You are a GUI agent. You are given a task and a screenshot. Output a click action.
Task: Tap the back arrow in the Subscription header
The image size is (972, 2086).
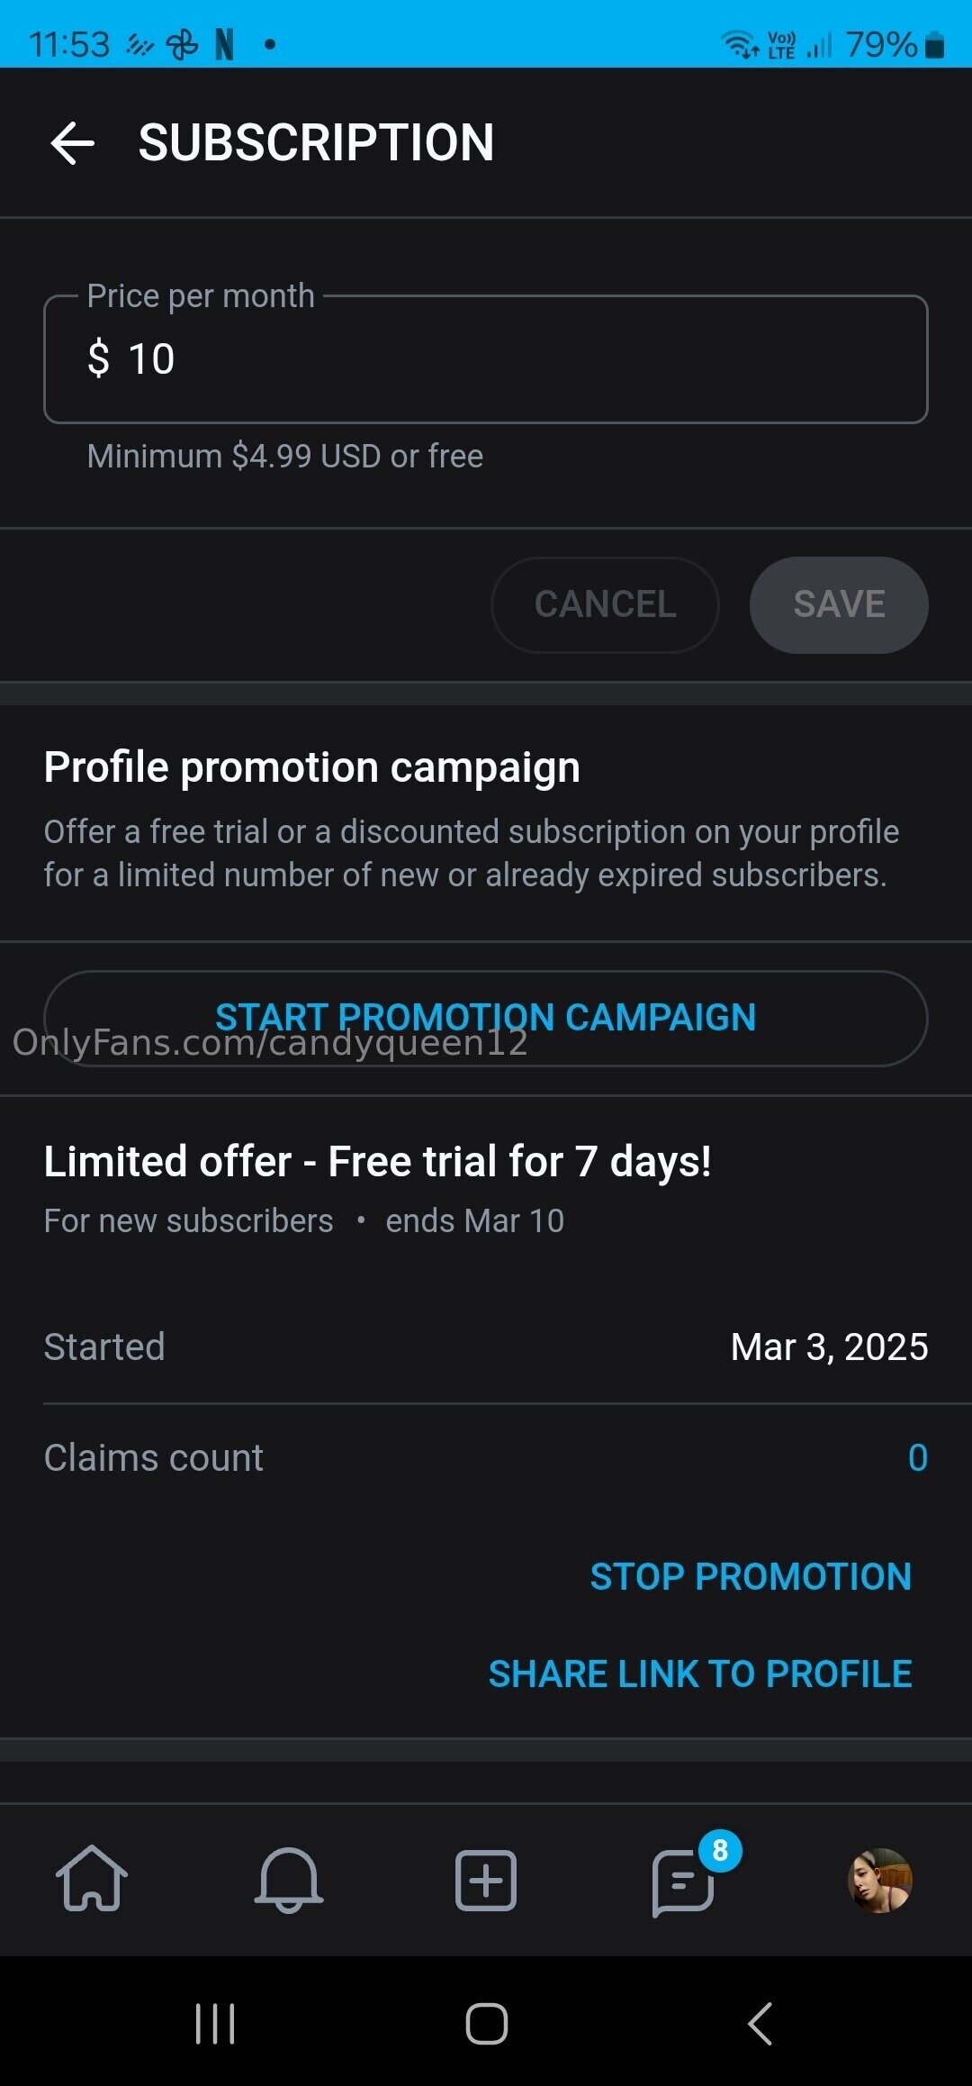pos(73,143)
